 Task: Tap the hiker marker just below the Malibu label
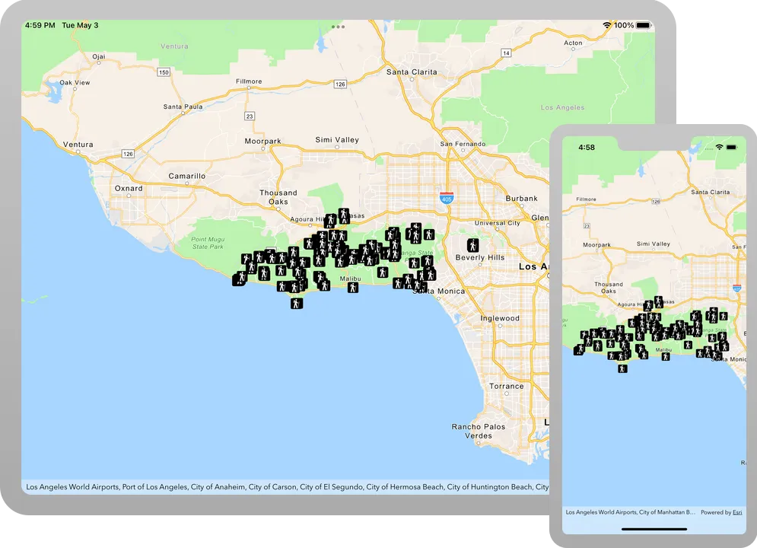[x=353, y=288]
